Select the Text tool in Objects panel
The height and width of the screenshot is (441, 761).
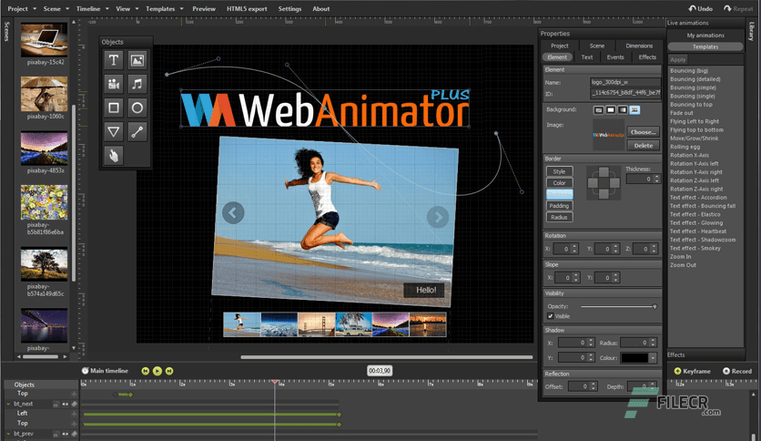[114, 60]
